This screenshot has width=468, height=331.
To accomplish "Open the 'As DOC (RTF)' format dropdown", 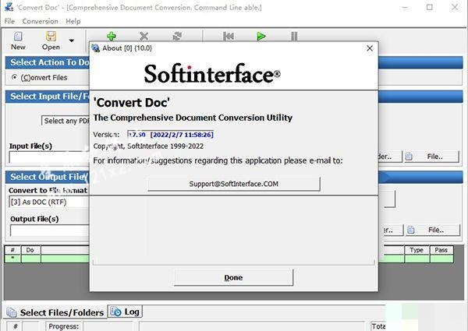I will click(x=49, y=202).
